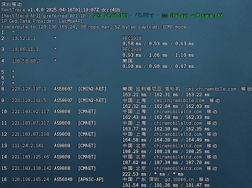The height and width of the screenshot is (188, 252).
Task: Click hop 16 IP 120.196.165.24
Action: (30, 180)
